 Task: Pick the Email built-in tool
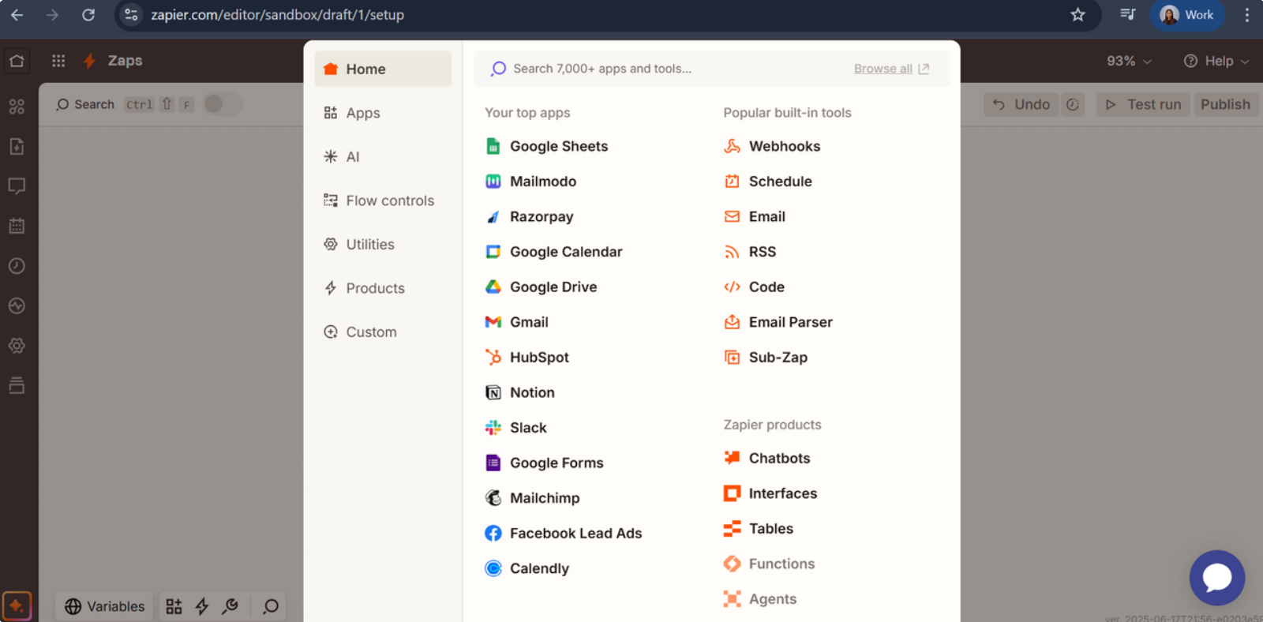pyautogui.click(x=755, y=216)
